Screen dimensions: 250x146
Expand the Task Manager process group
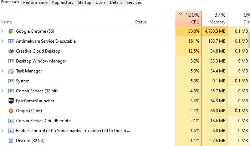[x=2, y=71]
